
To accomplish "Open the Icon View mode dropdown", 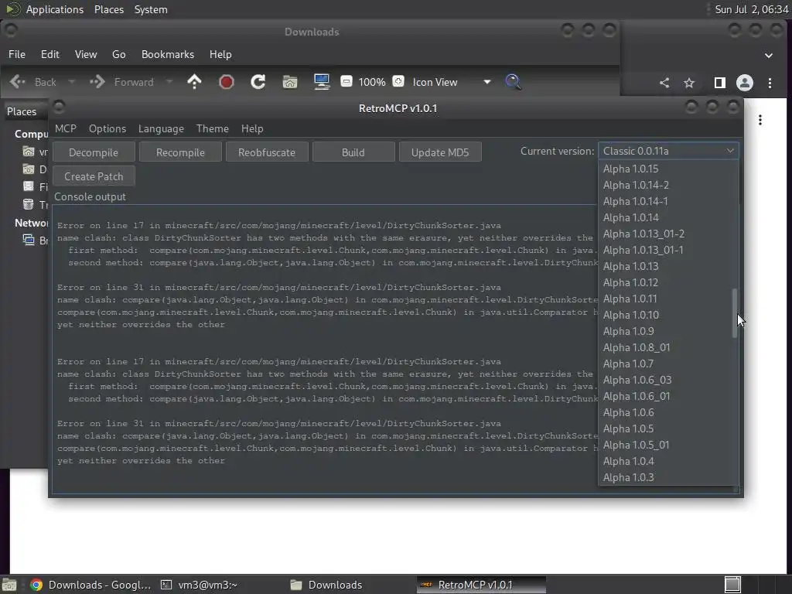I will point(452,82).
